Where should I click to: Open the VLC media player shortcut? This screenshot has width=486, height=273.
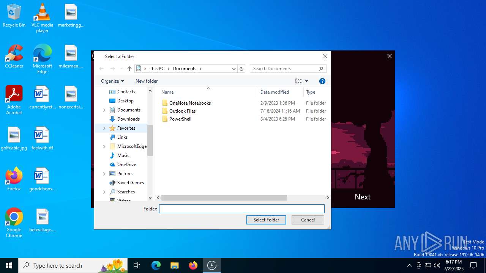[x=42, y=18]
